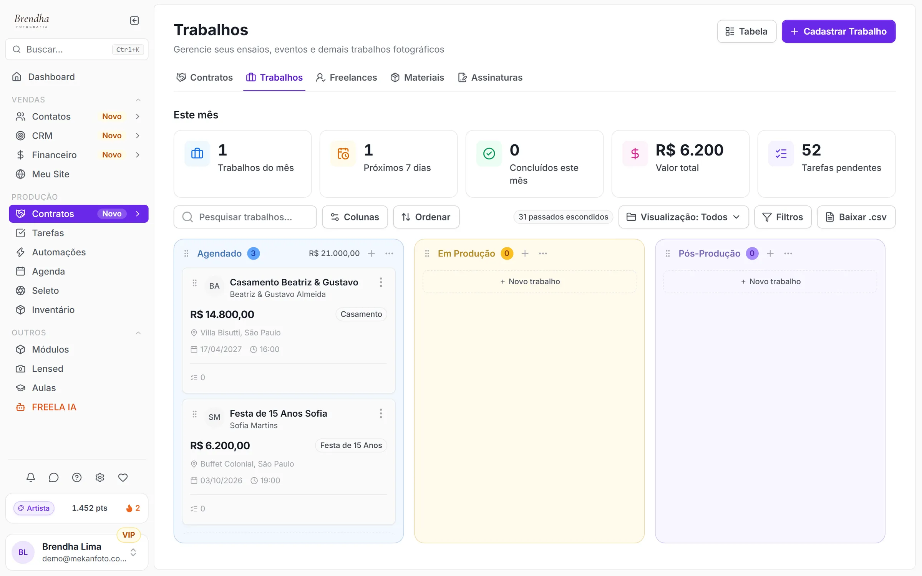
Task: Open Agendado column options ellipsis
Action: click(x=389, y=253)
